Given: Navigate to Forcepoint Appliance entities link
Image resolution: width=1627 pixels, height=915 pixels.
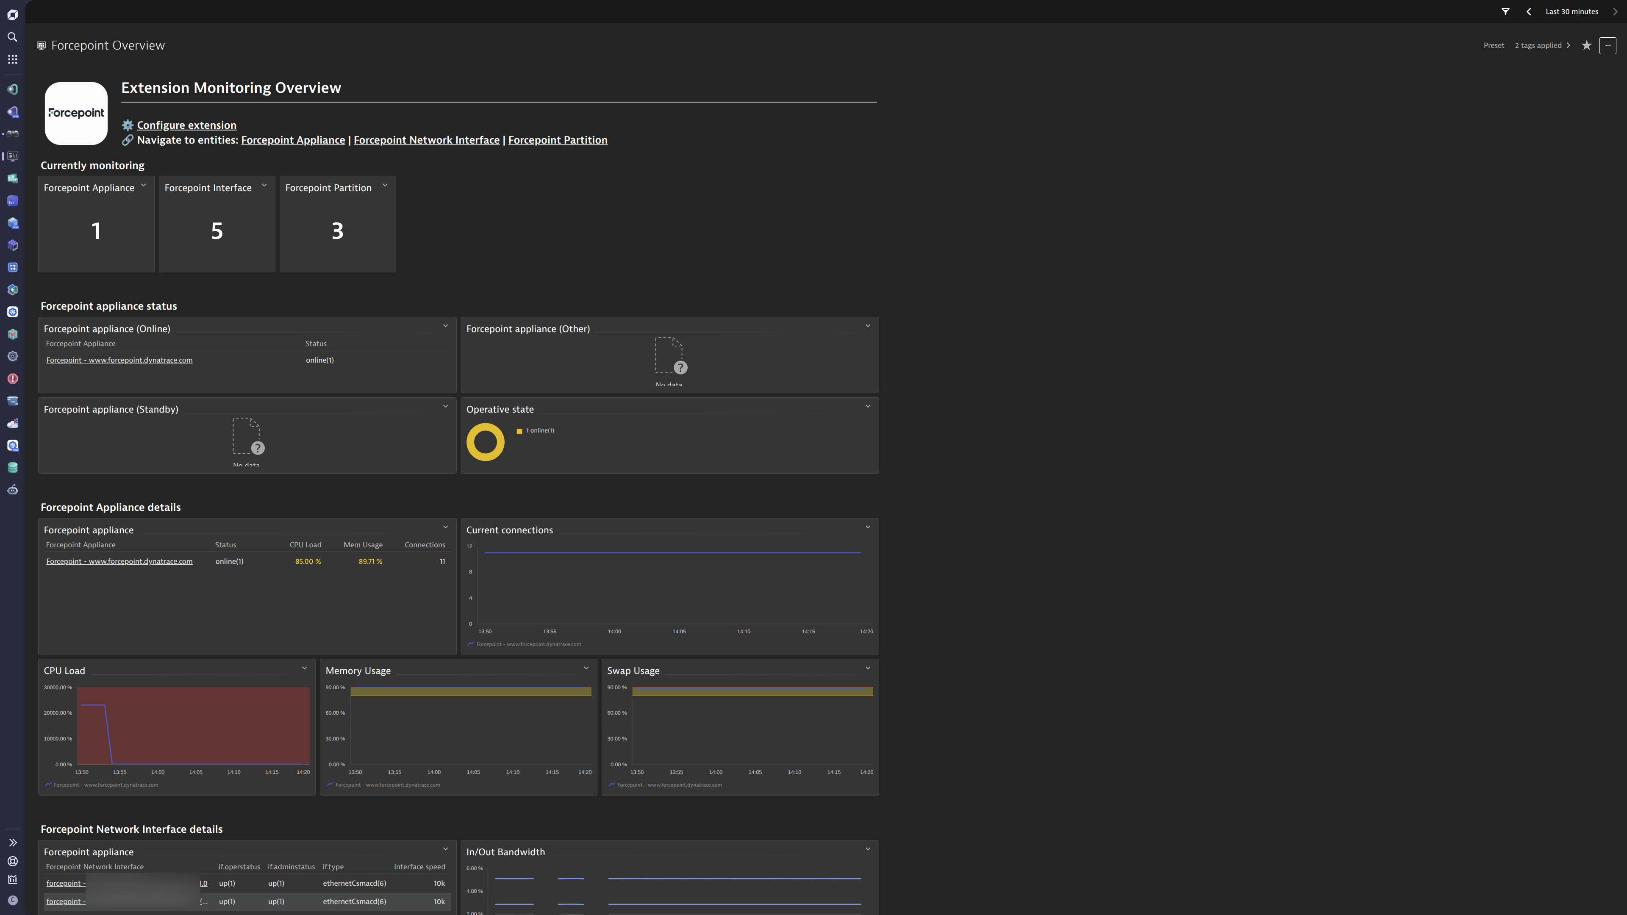Looking at the screenshot, I should click(x=293, y=140).
